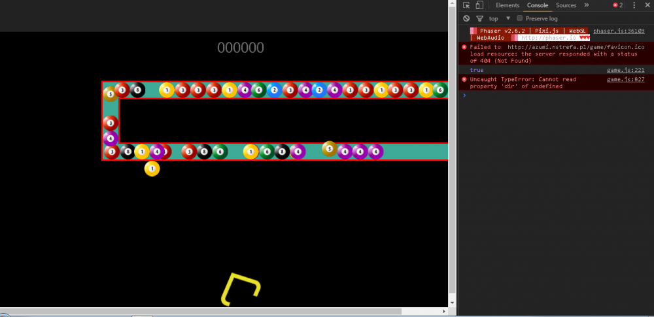Close the DevTools panel with the X
654x317 pixels.
647,5
